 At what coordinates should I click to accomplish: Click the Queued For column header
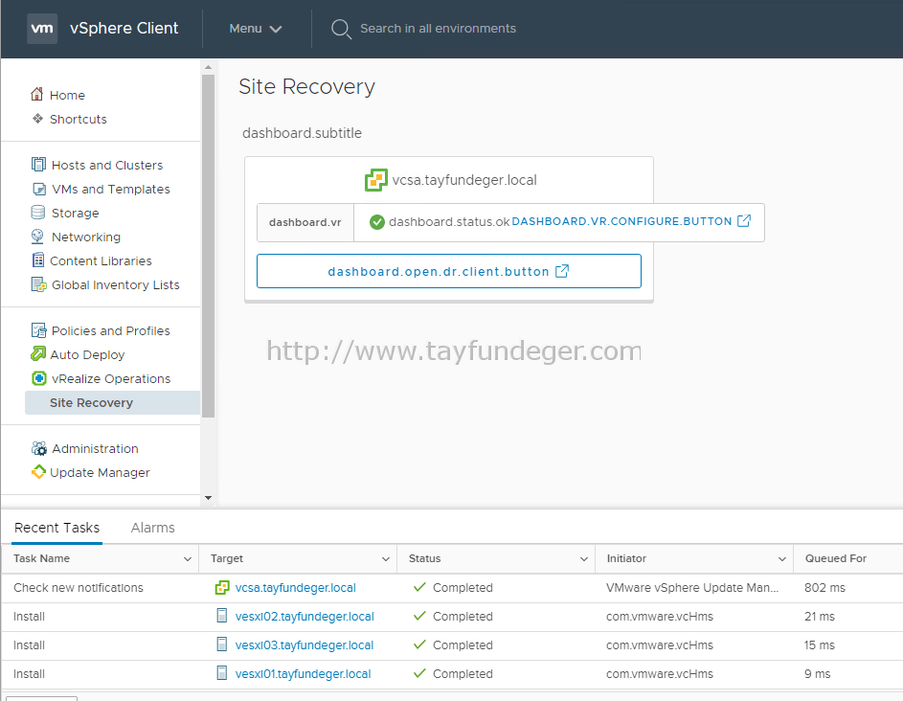point(836,558)
